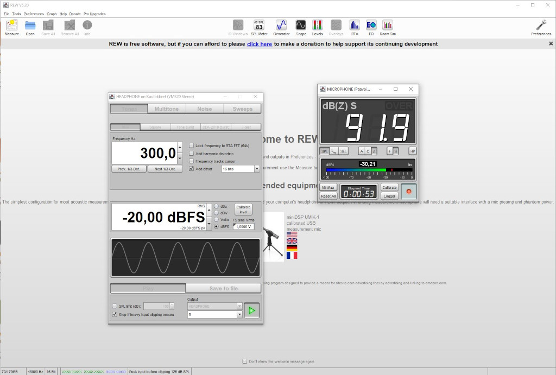Enable SPL limit (dB) checkbox
The width and height of the screenshot is (556, 375).
115,306
